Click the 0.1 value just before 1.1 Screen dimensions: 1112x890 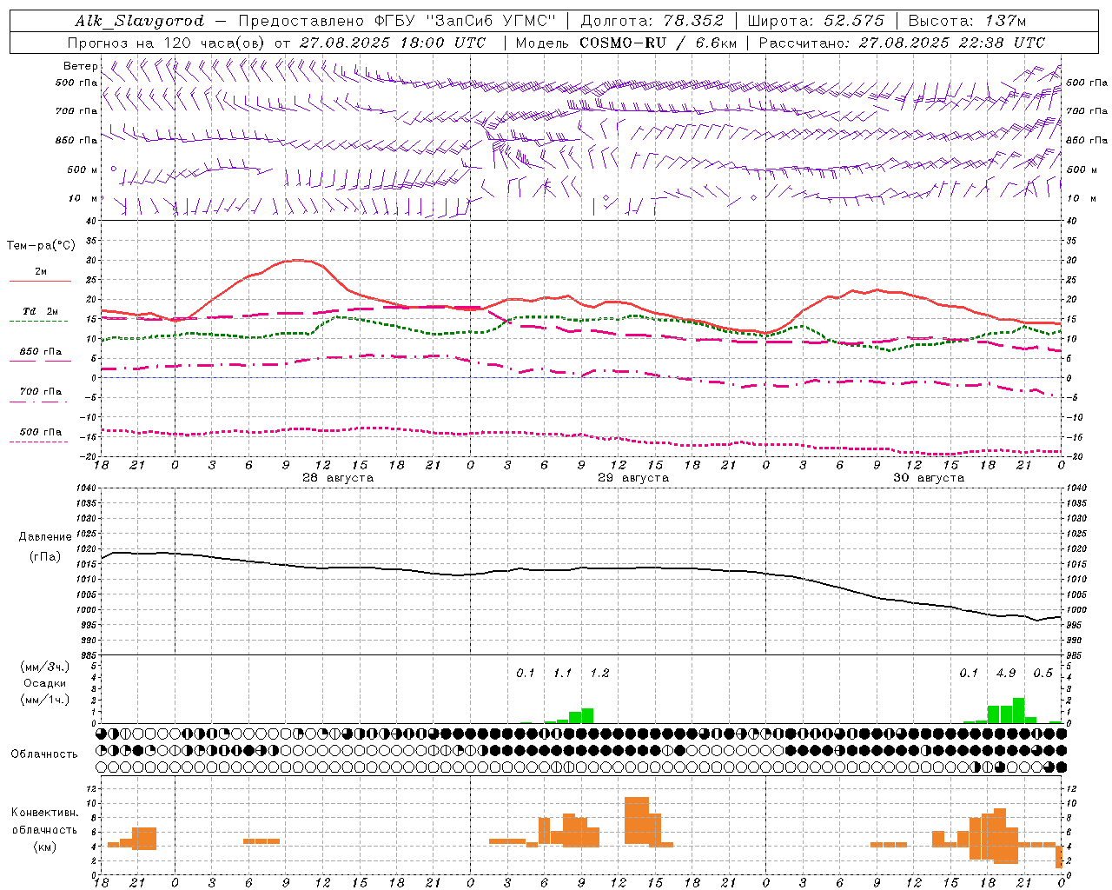pyautogui.click(x=526, y=674)
